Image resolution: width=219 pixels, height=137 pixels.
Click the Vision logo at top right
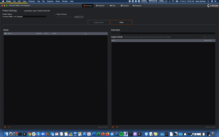[212, 6]
